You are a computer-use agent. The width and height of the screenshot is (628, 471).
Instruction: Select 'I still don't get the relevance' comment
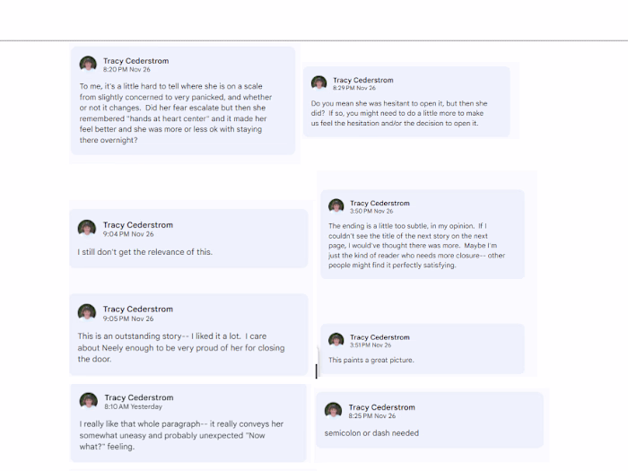point(188,239)
